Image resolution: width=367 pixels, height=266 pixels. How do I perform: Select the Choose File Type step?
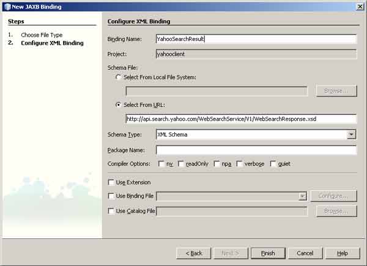tap(42, 35)
